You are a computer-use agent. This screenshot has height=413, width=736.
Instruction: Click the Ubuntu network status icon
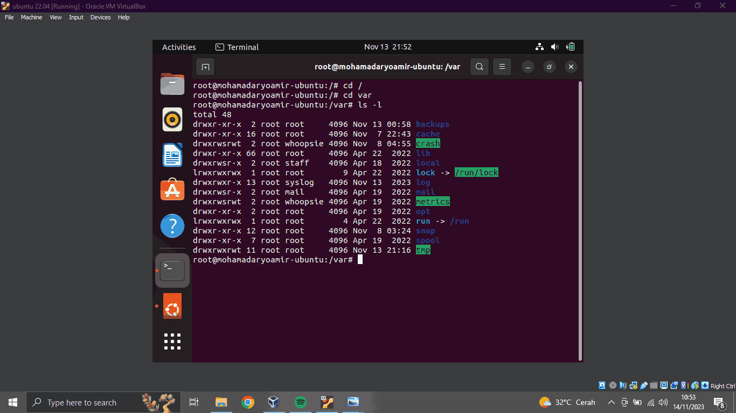tap(540, 47)
